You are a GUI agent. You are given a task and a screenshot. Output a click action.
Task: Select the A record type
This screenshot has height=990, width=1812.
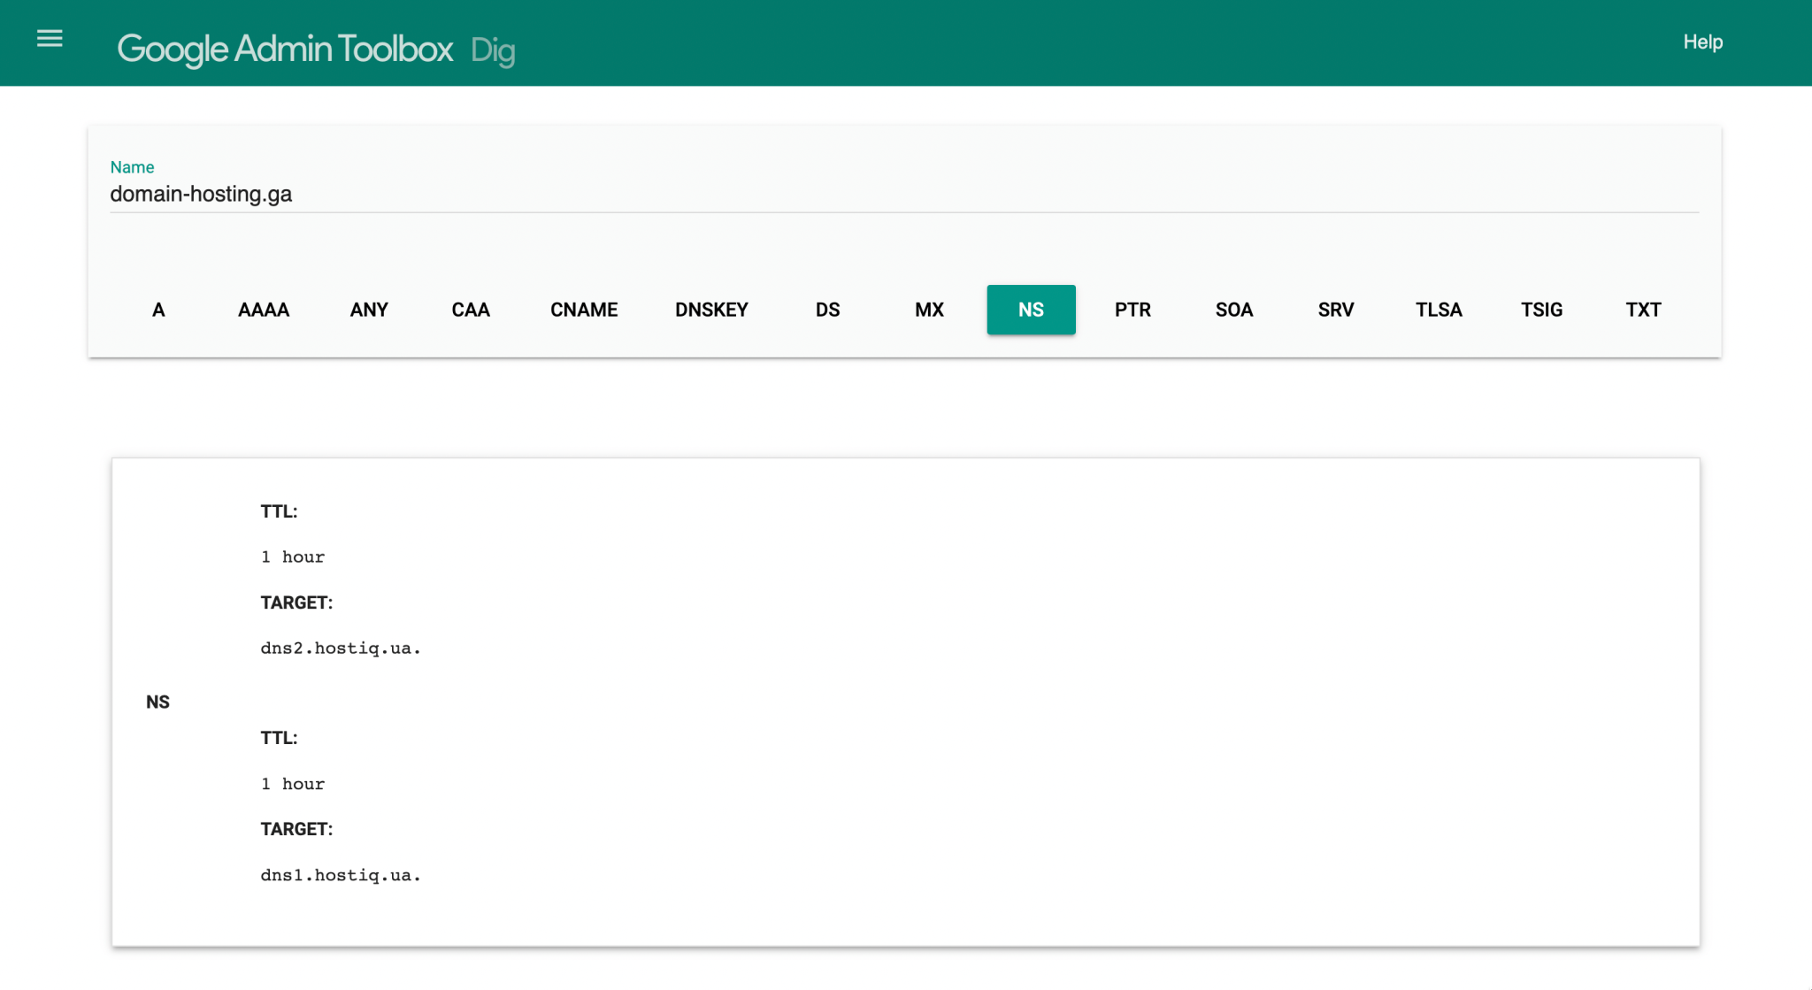pyautogui.click(x=158, y=310)
